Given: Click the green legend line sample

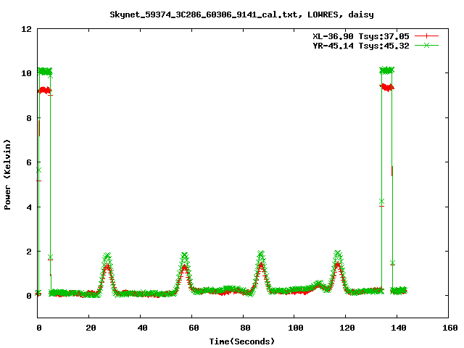Looking at the screenshot, I should (426, 45).
